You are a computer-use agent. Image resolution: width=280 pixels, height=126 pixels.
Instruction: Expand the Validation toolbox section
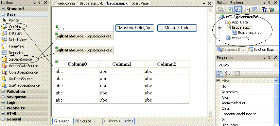[x=3, y=91]
